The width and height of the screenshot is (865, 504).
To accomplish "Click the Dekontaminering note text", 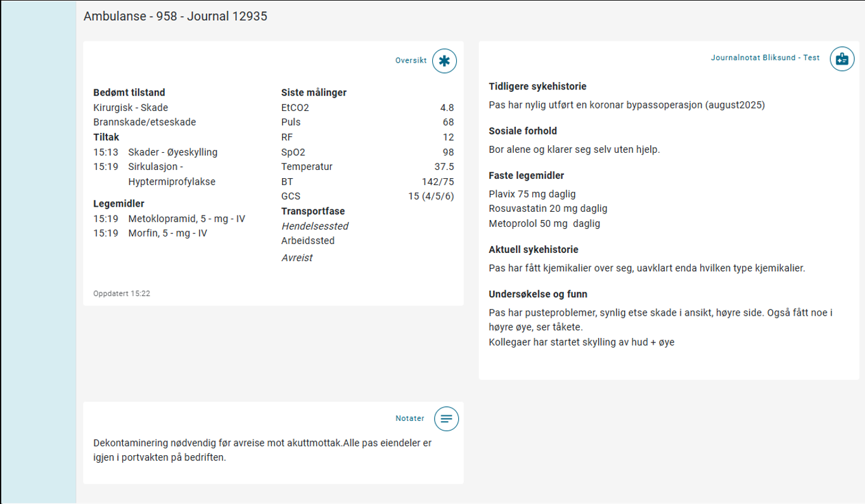I will 262,450.
